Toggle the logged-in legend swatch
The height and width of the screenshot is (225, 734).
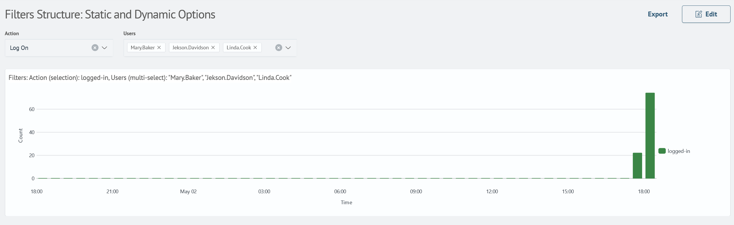click(x=662, y=151)
